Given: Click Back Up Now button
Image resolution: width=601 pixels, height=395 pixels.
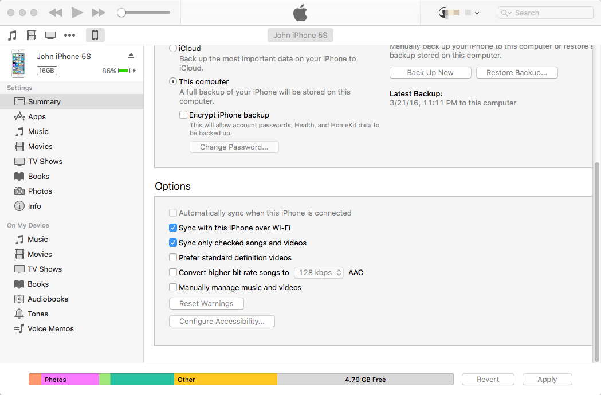Looking at the screenshot, I should pyautogui.click(x=430, y=72).
